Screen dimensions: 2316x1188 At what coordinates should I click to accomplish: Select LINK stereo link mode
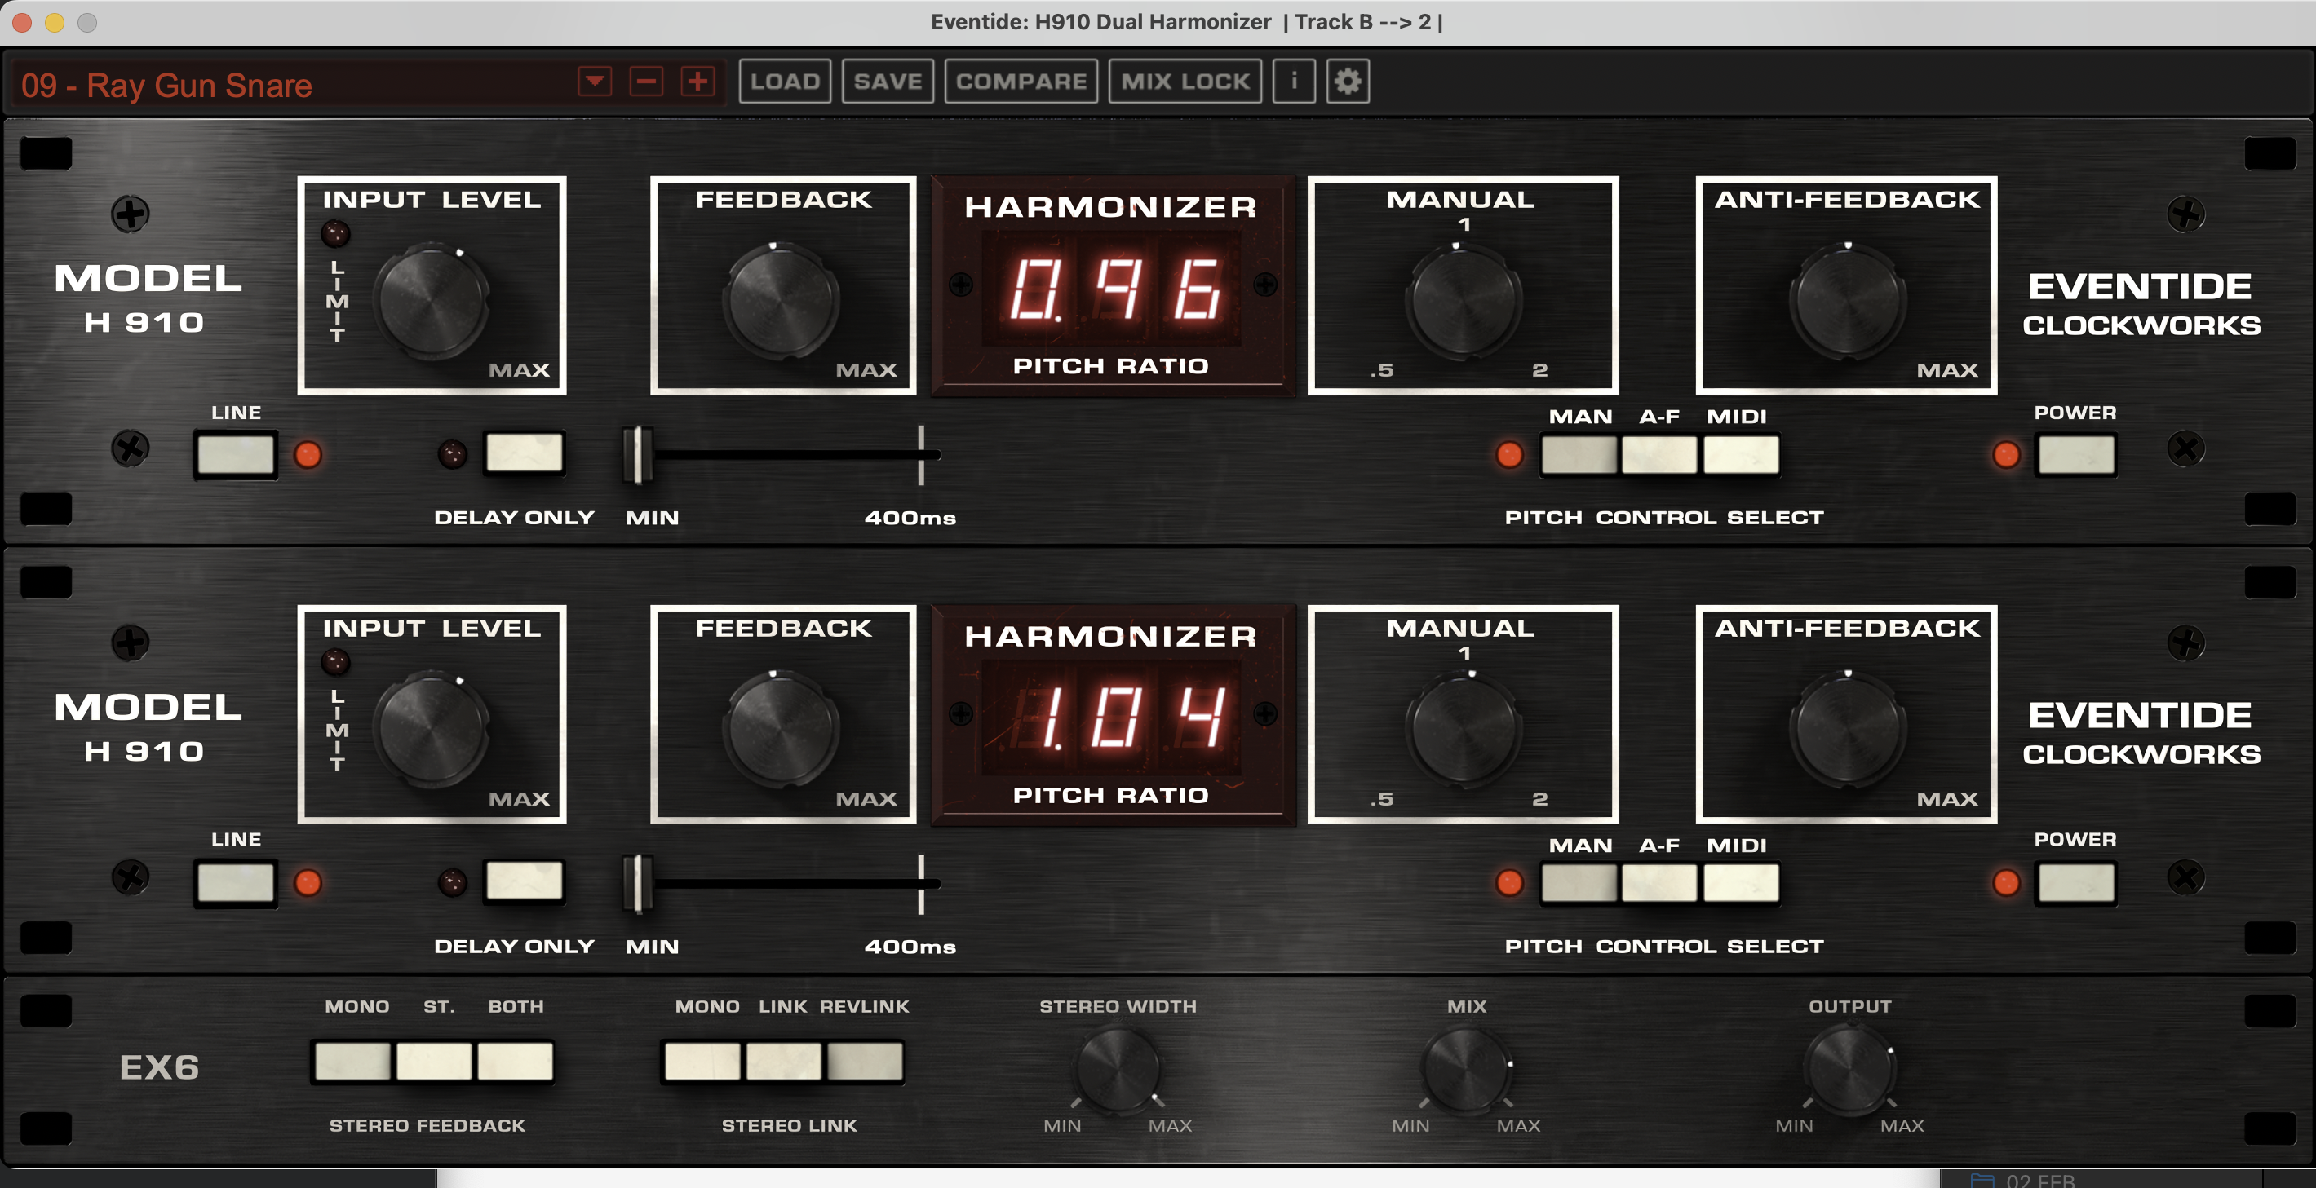pos(783,1062)
